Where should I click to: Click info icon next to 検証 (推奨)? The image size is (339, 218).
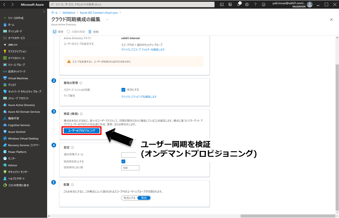pos(81,114)
